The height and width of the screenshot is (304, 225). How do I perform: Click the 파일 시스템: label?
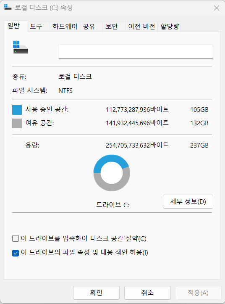pyautogui.click(x=30, y=90)
